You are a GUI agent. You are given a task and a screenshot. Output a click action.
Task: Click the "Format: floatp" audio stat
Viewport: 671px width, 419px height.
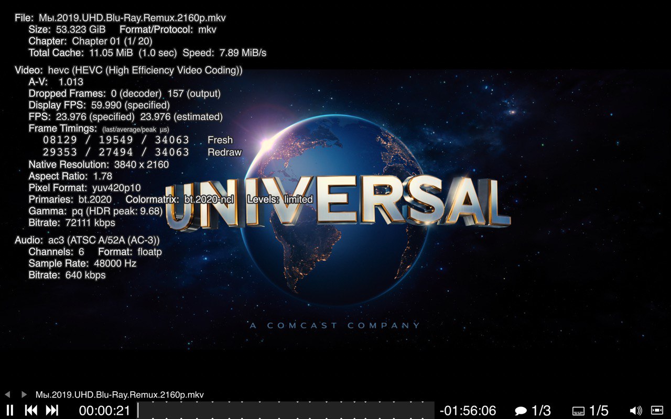coord(130,252)
